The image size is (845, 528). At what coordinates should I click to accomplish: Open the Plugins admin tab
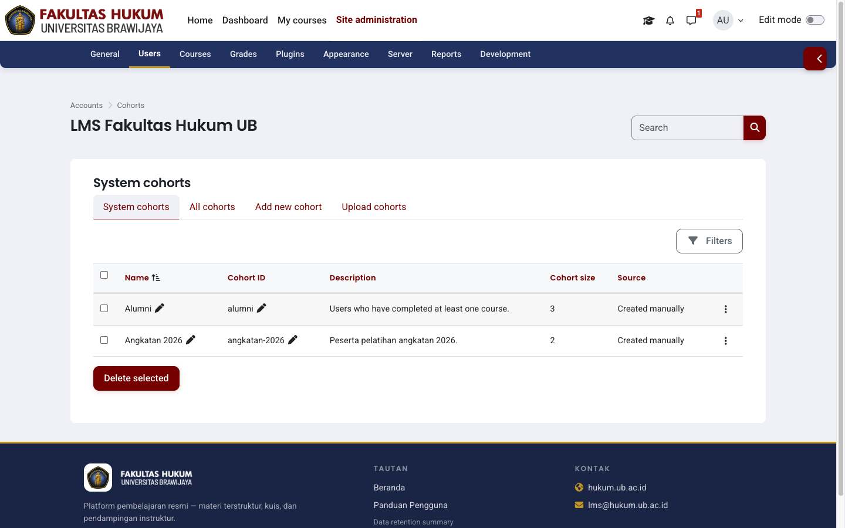click(290, 54)
